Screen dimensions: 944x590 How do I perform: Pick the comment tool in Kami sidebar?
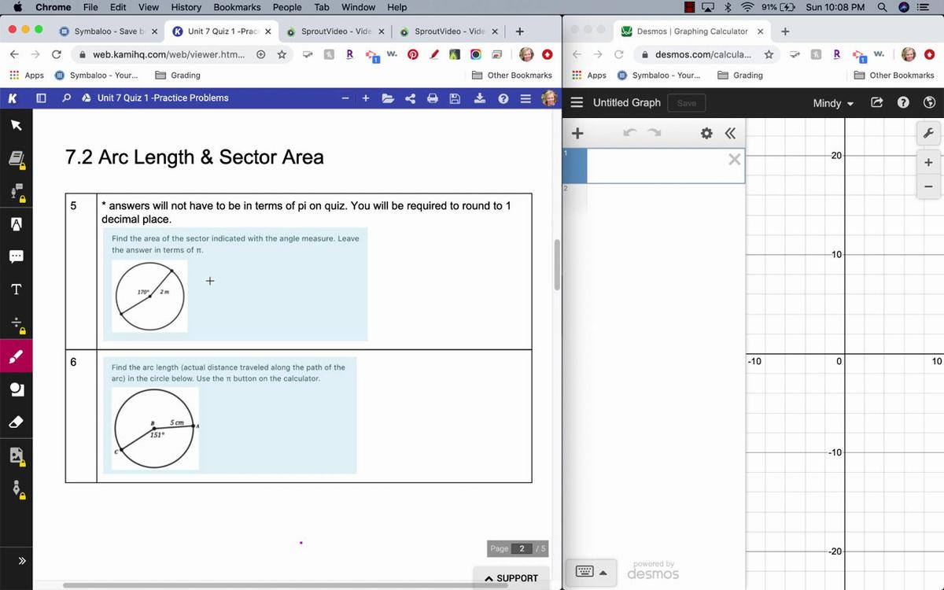tap(16, 256)
